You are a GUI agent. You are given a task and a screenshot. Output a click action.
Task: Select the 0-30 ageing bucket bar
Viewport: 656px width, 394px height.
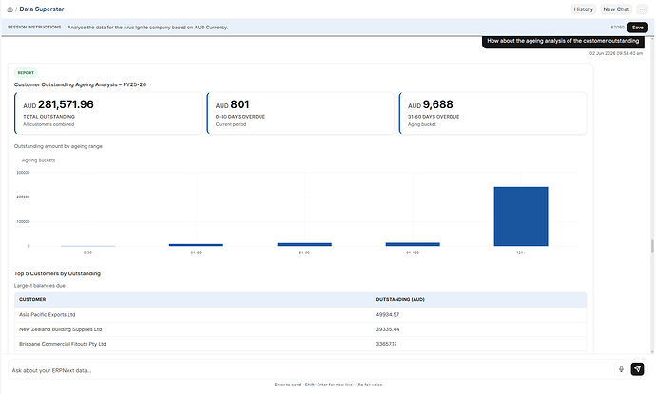(x=87, y=246)
